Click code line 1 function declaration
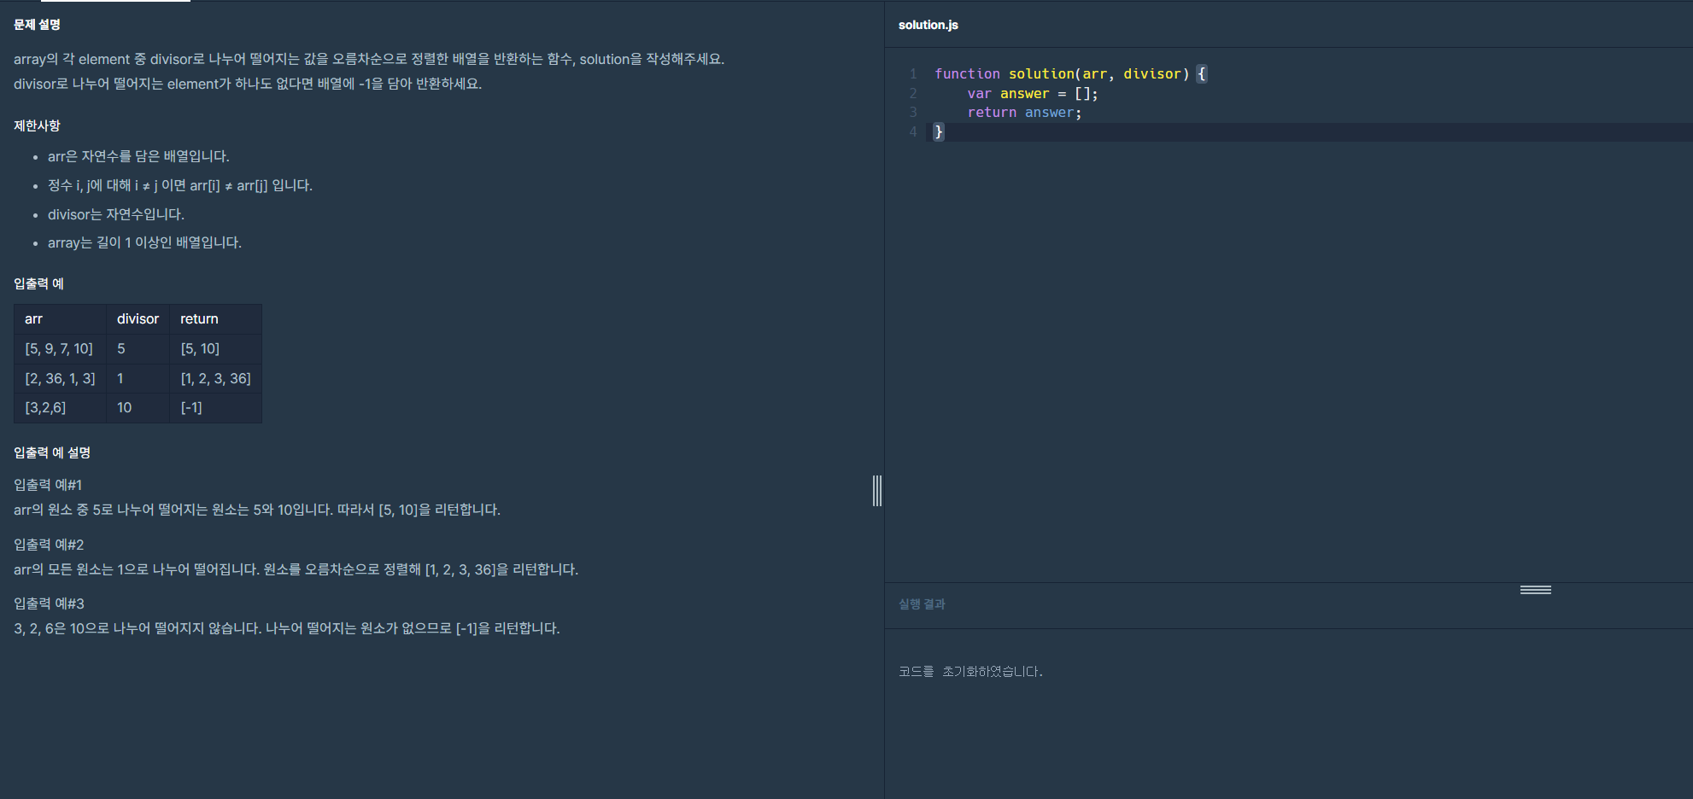The height and width of the screenshot is (799, 1693). click(x=1070, y=74)
